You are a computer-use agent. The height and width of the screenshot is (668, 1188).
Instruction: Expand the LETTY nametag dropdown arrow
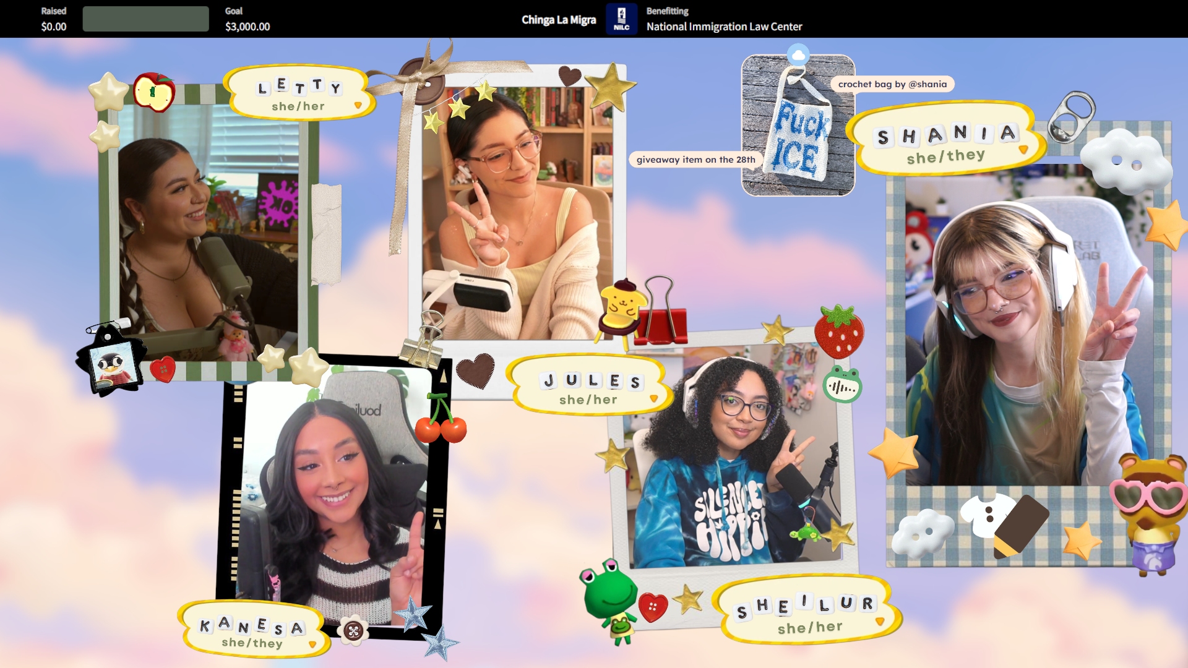358,106
